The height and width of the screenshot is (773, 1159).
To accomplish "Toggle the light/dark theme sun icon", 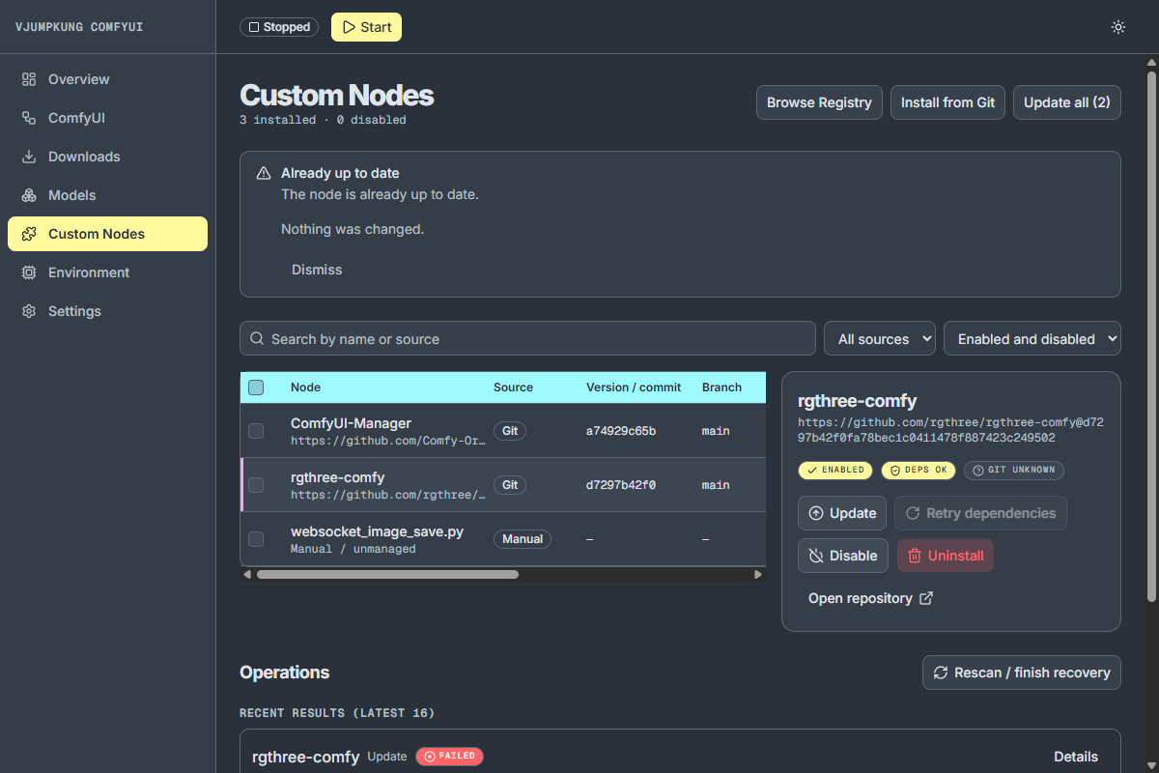I will [1118, 27].
